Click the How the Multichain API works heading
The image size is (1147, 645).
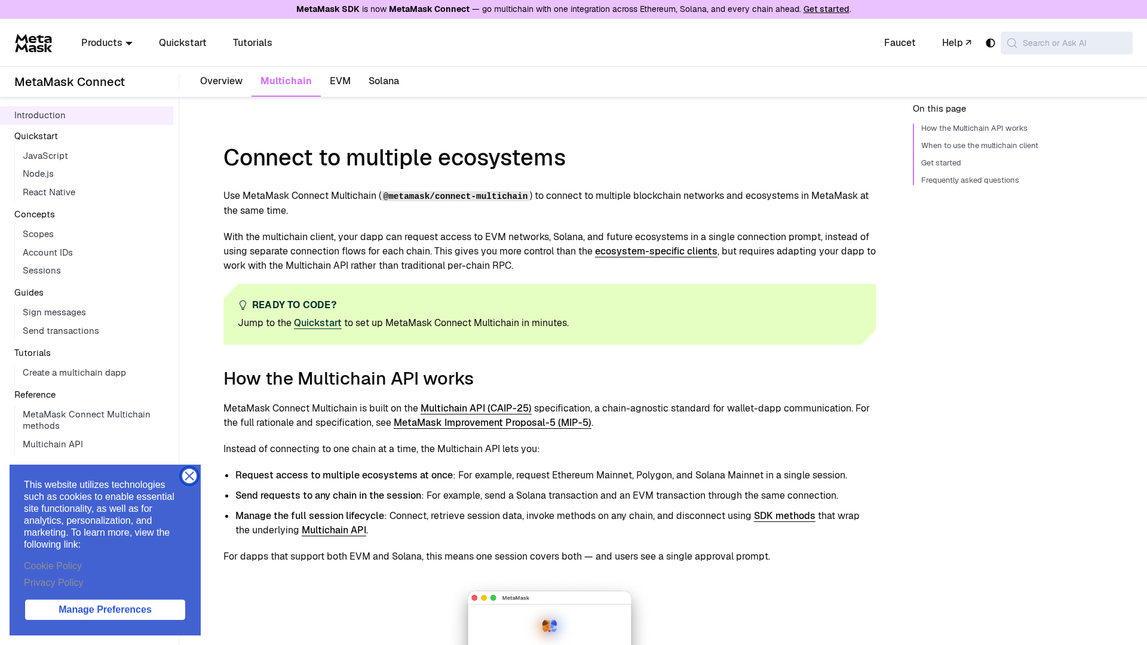tap(348, 379)
